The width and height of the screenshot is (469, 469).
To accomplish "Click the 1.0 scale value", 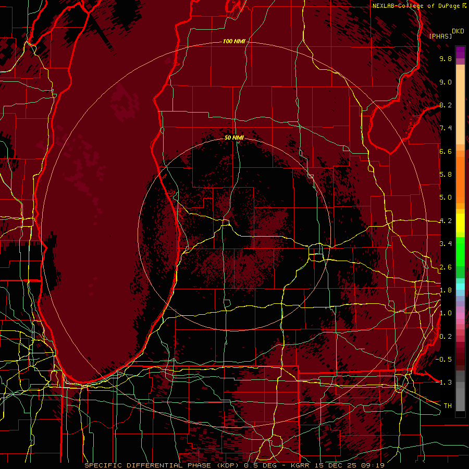I will [x=446, y=313].
